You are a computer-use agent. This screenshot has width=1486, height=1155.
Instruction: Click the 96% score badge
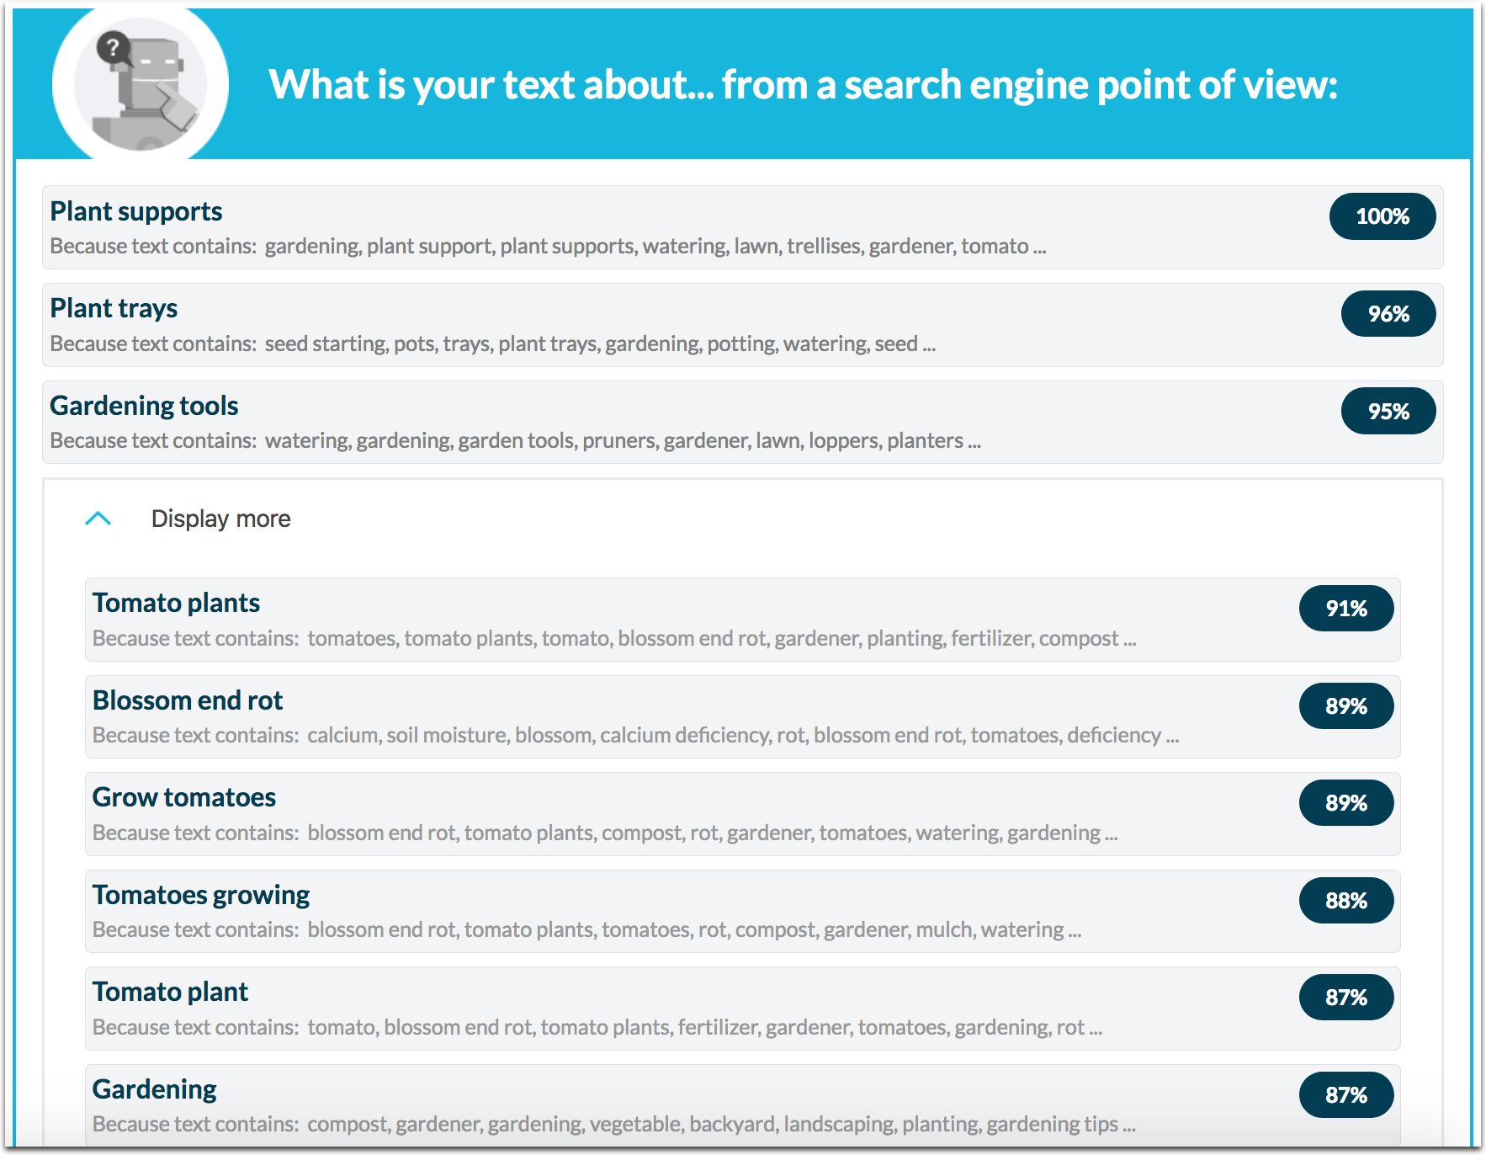point(1388,314)
